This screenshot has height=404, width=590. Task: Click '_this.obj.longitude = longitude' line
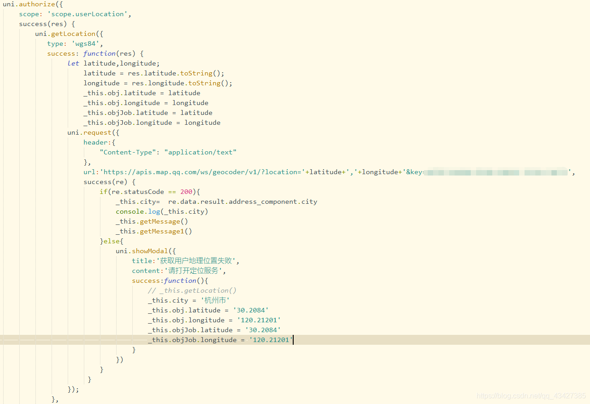coord(146,103)
